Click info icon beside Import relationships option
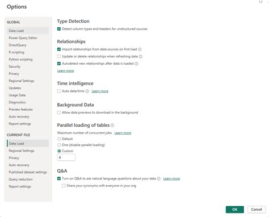Image resolution: width=269 pixels, height=217 pixels. [x=140, y=49]
